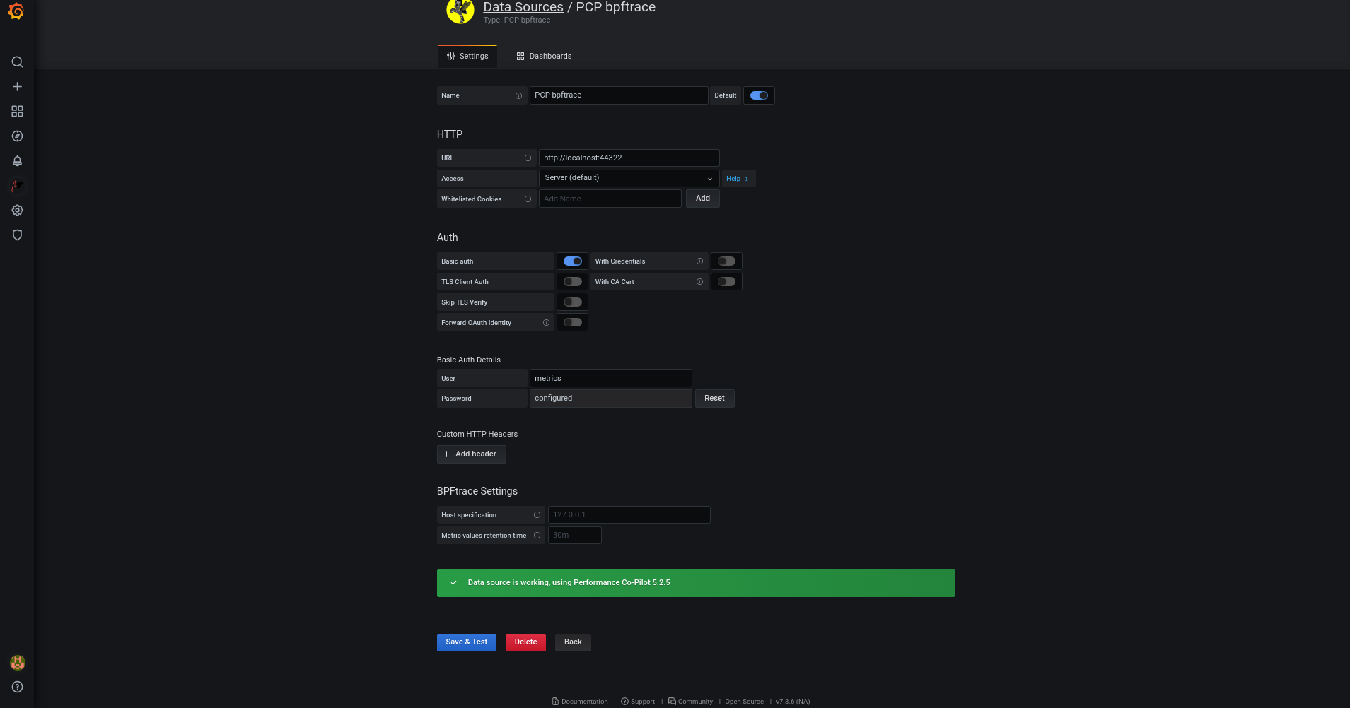The width and height of the screenshot is (1350, 708).
Task: Show info tooltip for Metric values retention time
Action: [x=537, y=536]
